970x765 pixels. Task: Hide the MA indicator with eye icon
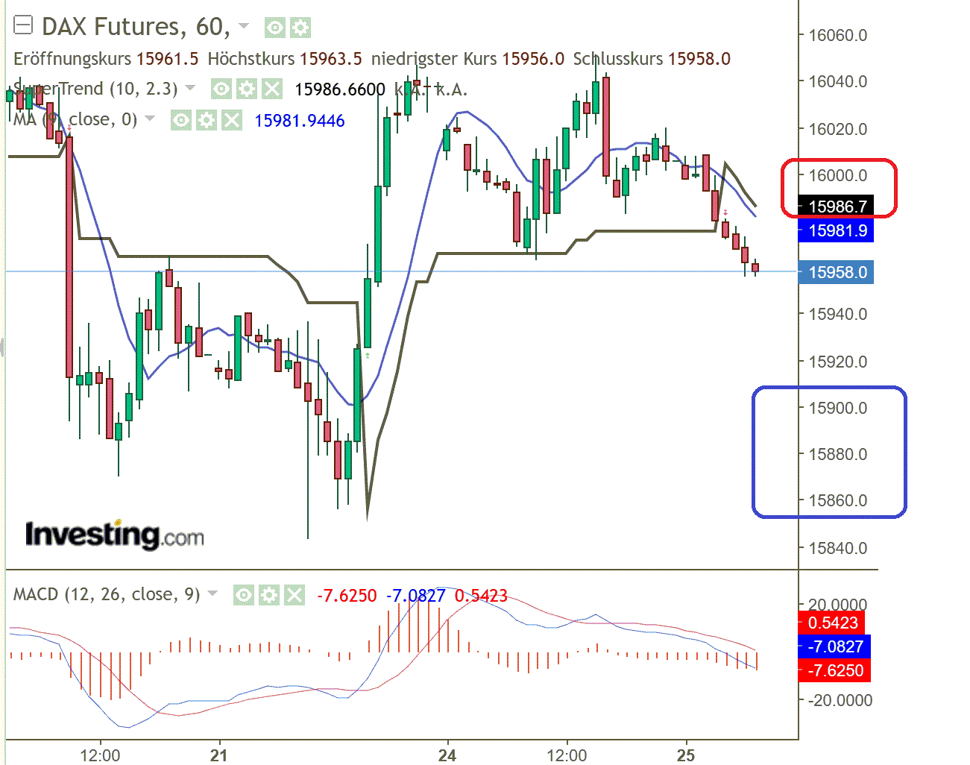[181, 120]
